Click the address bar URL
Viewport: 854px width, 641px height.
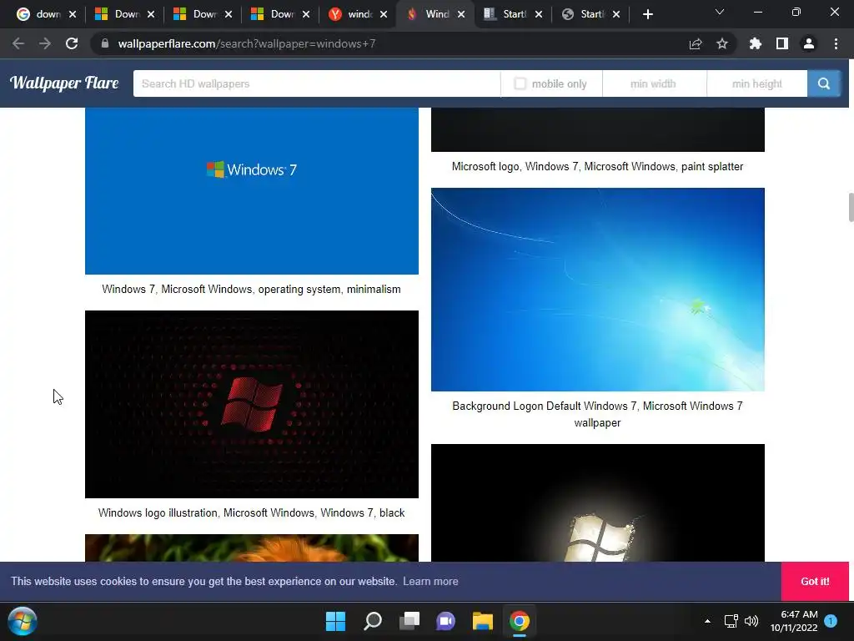coord(247,43)
